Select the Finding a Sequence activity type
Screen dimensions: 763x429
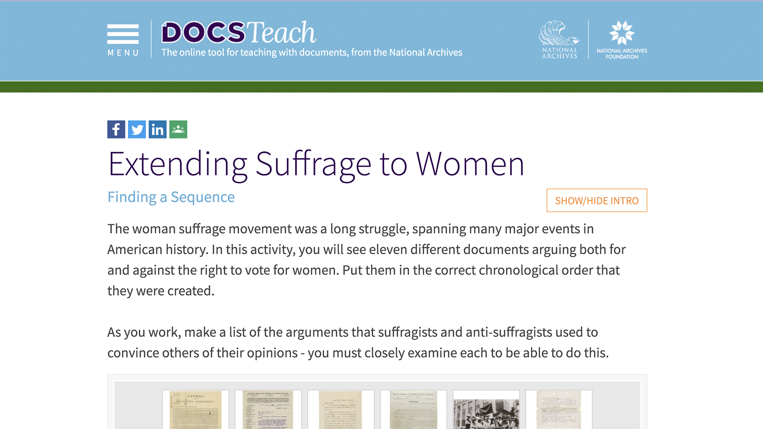tap(171, 197)
